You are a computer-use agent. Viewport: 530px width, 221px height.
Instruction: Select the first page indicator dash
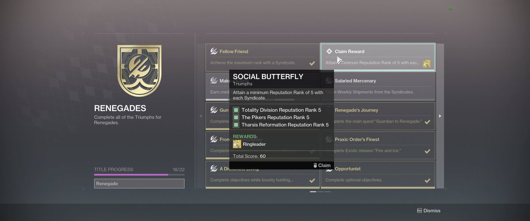pos(313,192)
